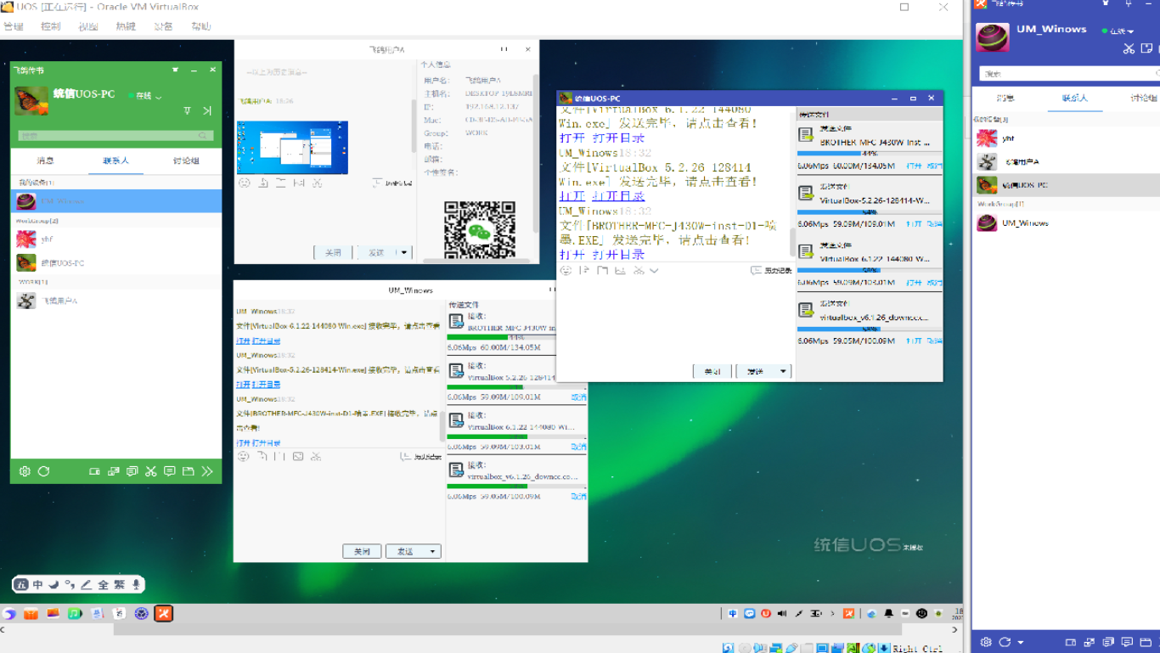The image size is (1160, 653).
Task: Click 发送 button in UM_Winows chat window
Action: click(405, 551)
